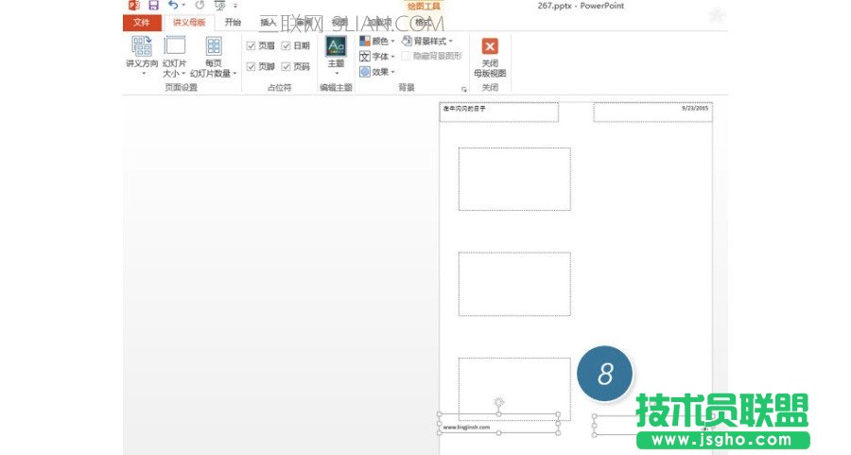Select the 讲义母版 ribbon tab

pyautogui.click(x=189, y=23)
